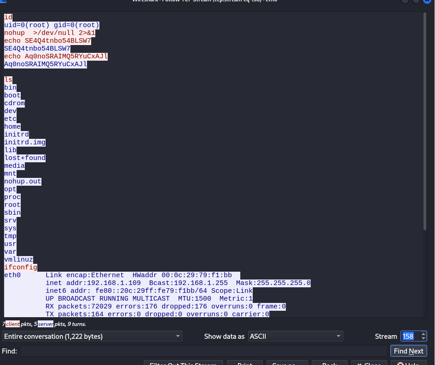Click the 'cdrom' directory entry
This screenshot has width=435, height=365.
coord(14,103)
